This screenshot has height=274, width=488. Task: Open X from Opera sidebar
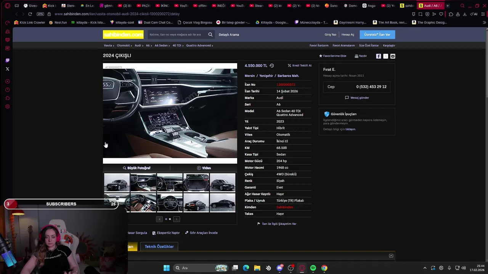pyautogui.click(x=8, y=69)
